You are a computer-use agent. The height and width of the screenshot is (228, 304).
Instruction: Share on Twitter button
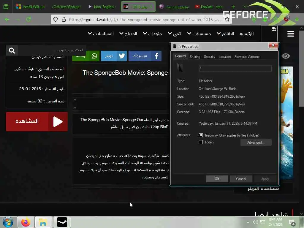114,56
